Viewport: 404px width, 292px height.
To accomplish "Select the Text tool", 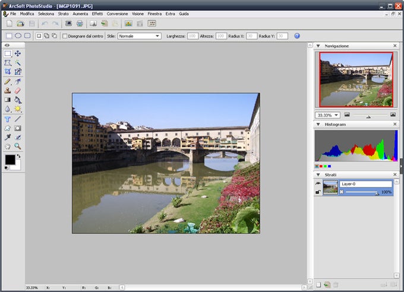I will pyautogui.click(x=8, y=119).
